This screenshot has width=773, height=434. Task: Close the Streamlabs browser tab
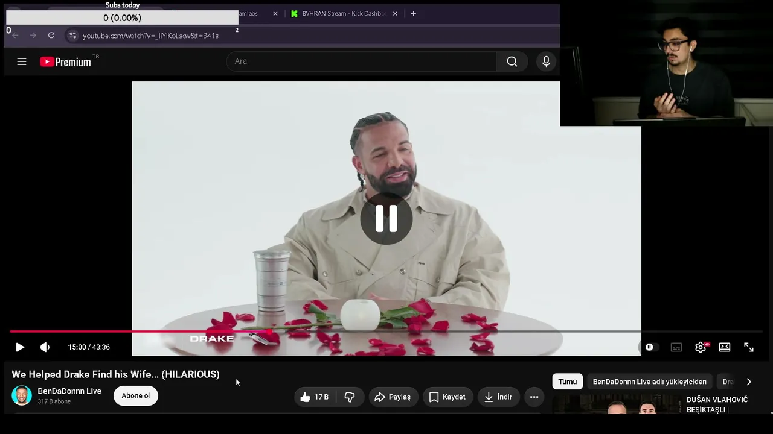pos(275,13)
